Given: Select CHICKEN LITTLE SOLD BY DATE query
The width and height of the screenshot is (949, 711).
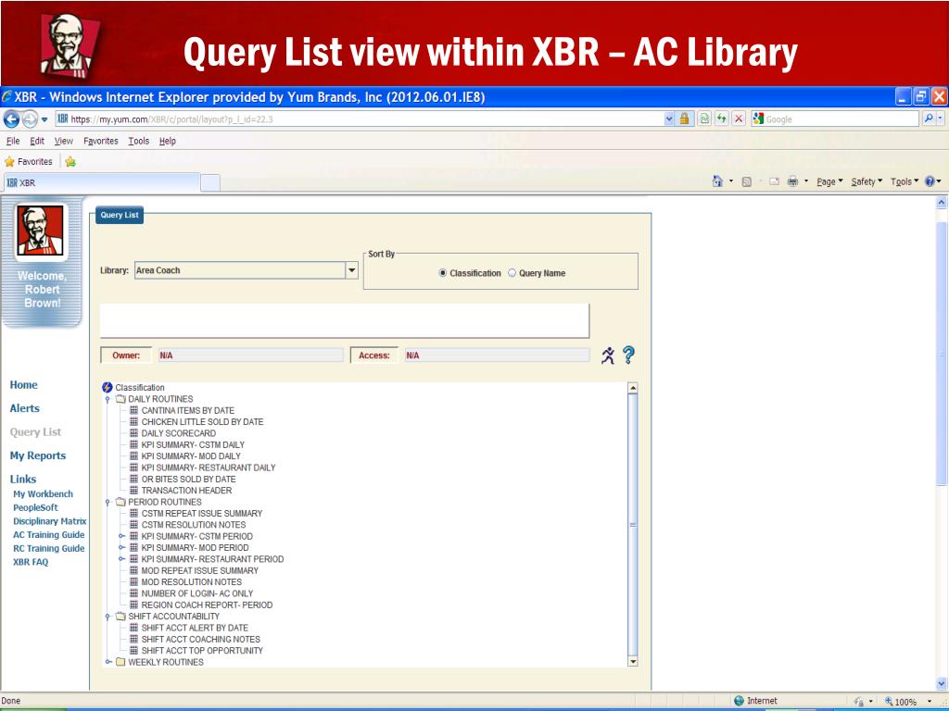Looking at the screenshot, I should [x=202, y=422].
